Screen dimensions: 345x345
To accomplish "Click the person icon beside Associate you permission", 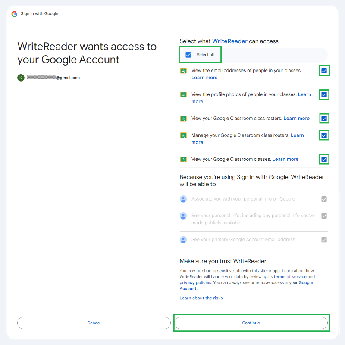I will tap(183, 199).
